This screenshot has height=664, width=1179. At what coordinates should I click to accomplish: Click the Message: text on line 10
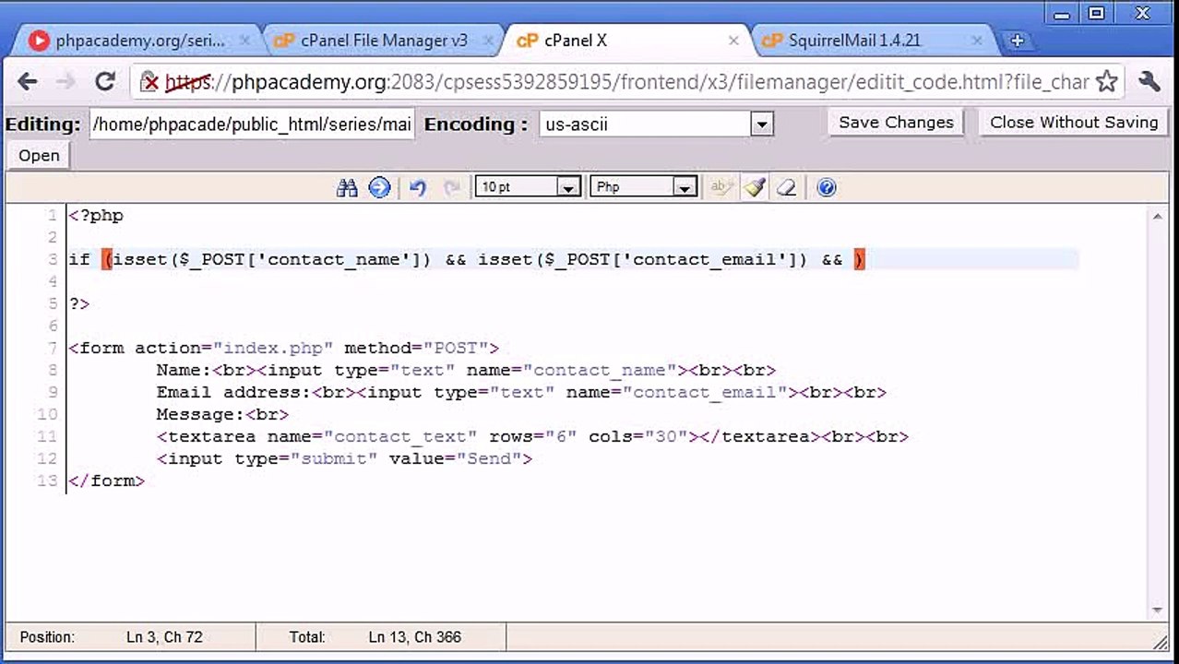click(x=200, y=414)
